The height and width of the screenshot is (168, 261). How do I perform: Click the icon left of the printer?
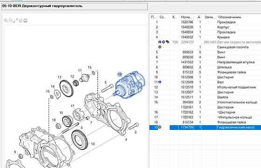coord(21,20)
